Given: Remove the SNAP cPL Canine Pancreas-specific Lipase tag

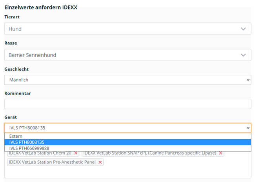Looking at the screenshot, I should 220,153.
